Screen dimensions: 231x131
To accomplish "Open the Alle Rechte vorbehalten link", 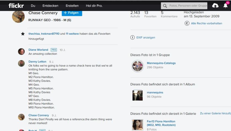I will coord(207,23).
